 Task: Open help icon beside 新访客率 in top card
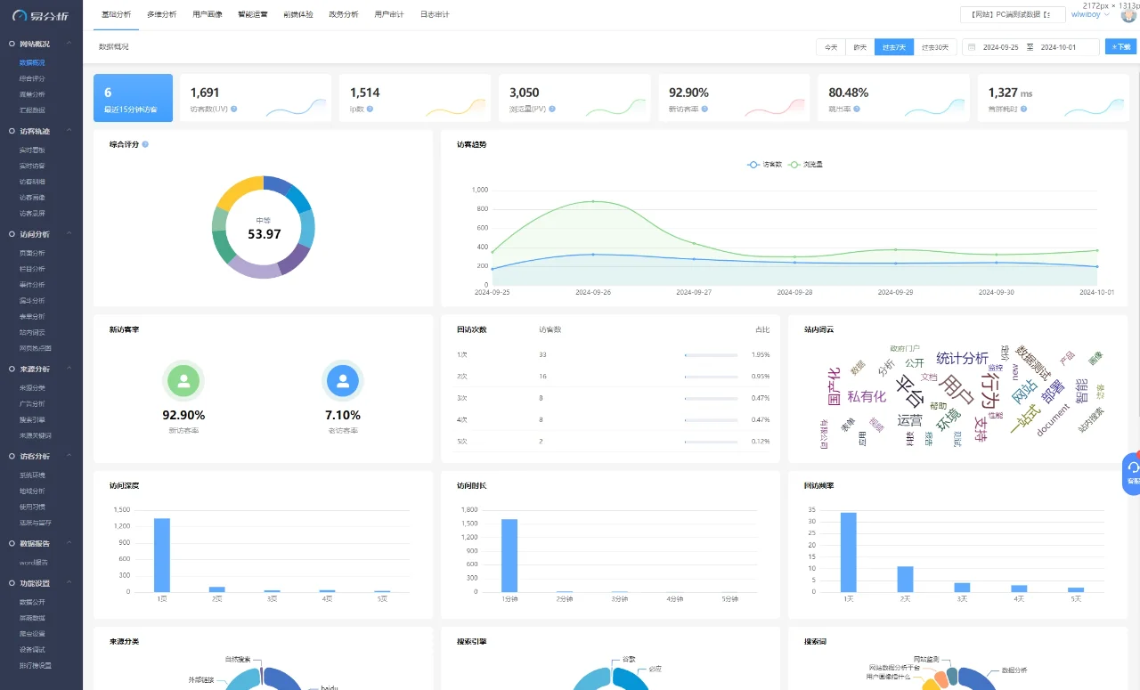tap(705, 109)
